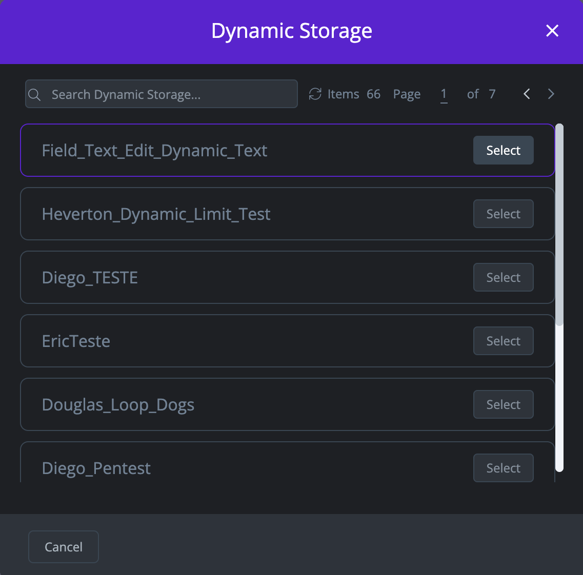Click the Douglas_Loop_Dogs item name
This screenshot has width=583, height=575.
click(118, 405)
